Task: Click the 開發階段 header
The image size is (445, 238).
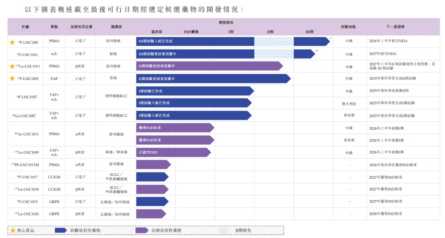Action: pyautogui.click(x=226, y=22)
